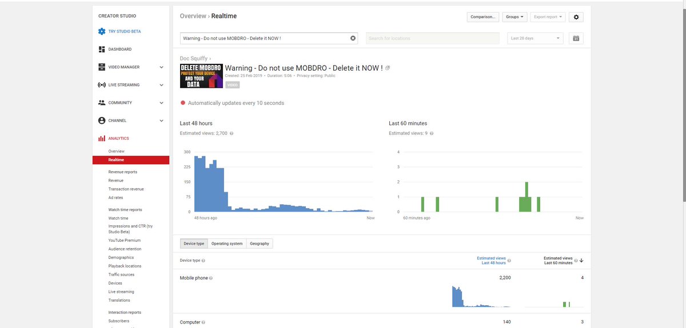Switch to the Geography tab
Image resolution: width=686 pixels, height=328 pixels.
[x=260, y=244]
